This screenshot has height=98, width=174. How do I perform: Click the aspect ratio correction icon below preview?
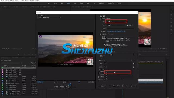click(79, 82)
